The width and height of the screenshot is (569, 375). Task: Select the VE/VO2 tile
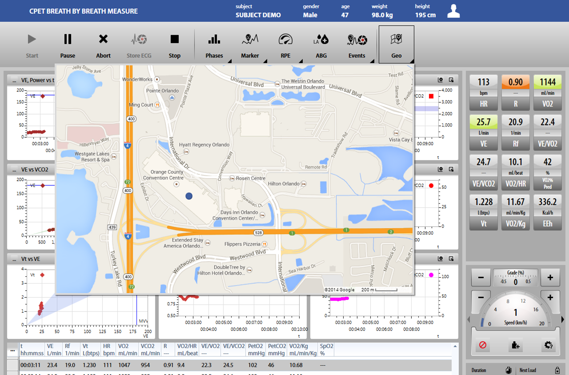click(x=548, y=132)
